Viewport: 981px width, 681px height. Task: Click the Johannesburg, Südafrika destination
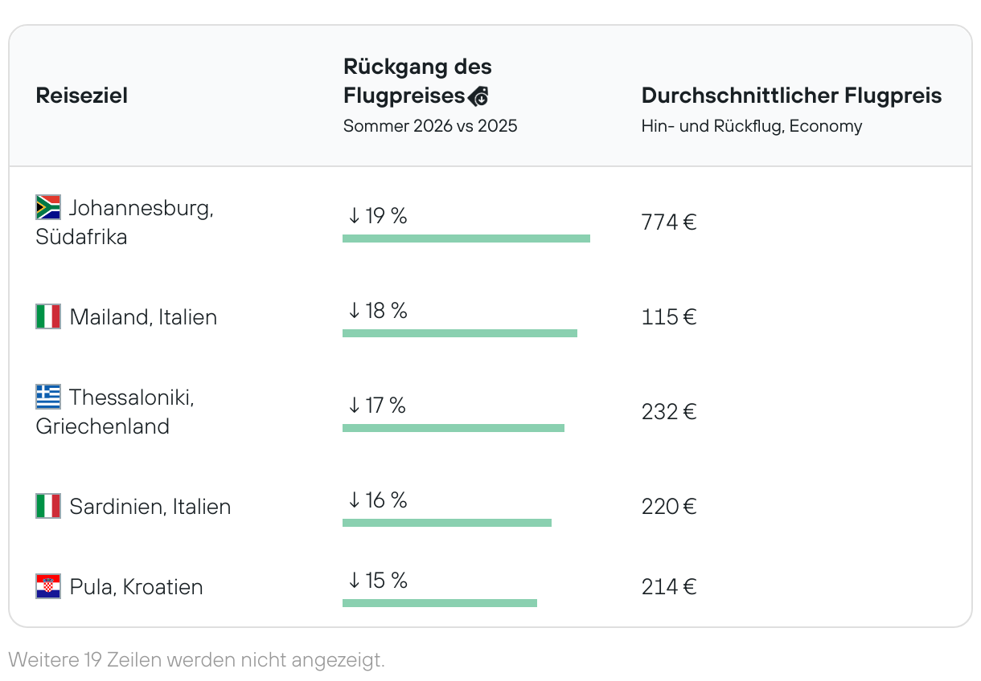point(125,222)
